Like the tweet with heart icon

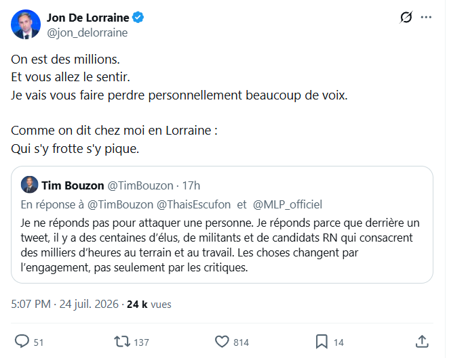(222, 342)
